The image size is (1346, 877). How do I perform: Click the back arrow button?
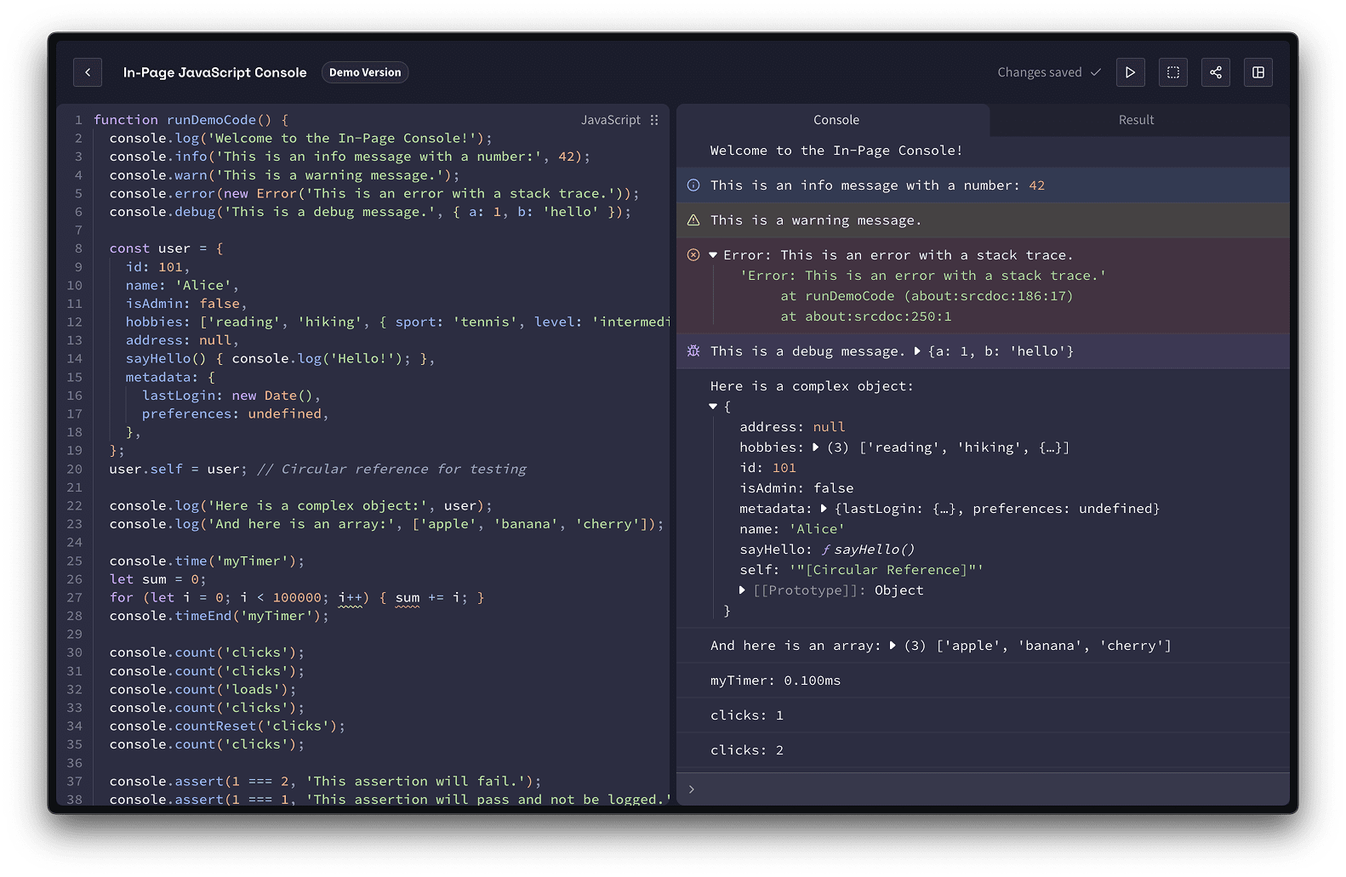pos(88,72)
